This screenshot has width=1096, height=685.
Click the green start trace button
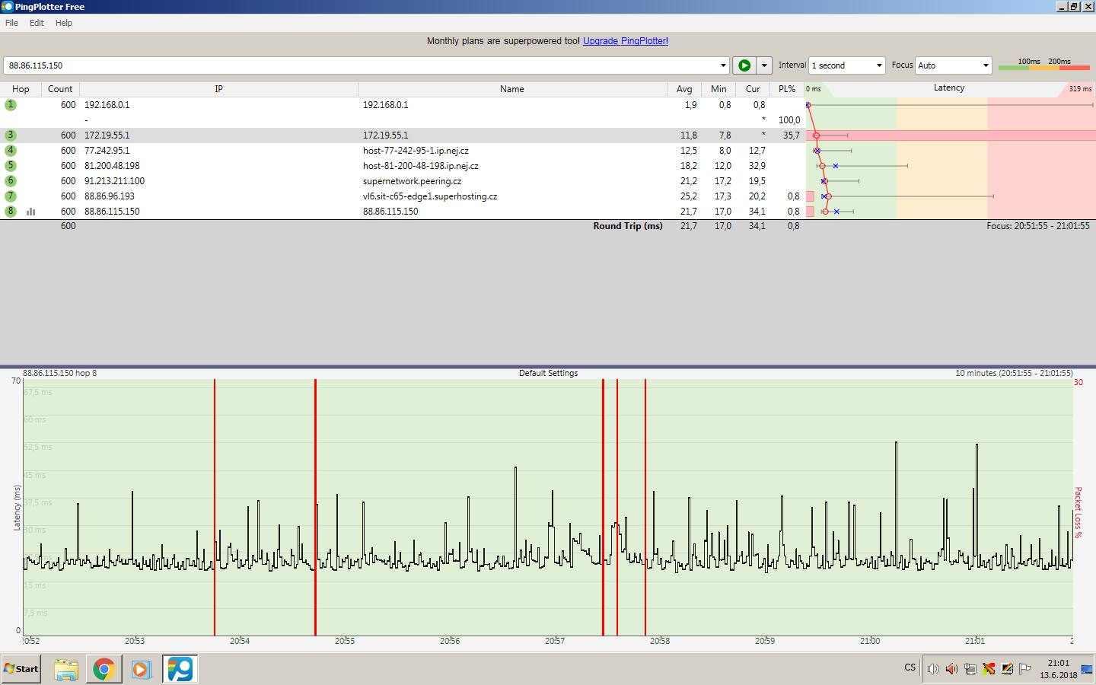click(x=744, y=65)
